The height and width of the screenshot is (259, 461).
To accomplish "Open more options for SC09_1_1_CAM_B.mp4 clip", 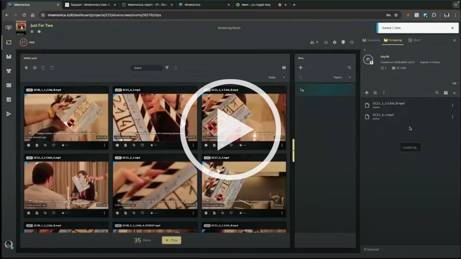I will tap(104, 145).
